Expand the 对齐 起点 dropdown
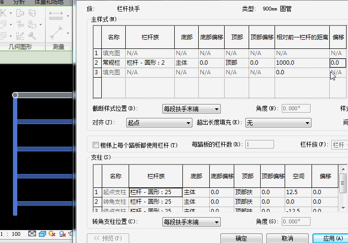This screenshot has height=243, width=348. (159, 123)
